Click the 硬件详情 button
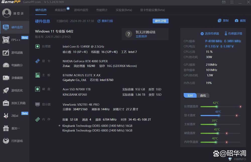 [x=160, y=21]
